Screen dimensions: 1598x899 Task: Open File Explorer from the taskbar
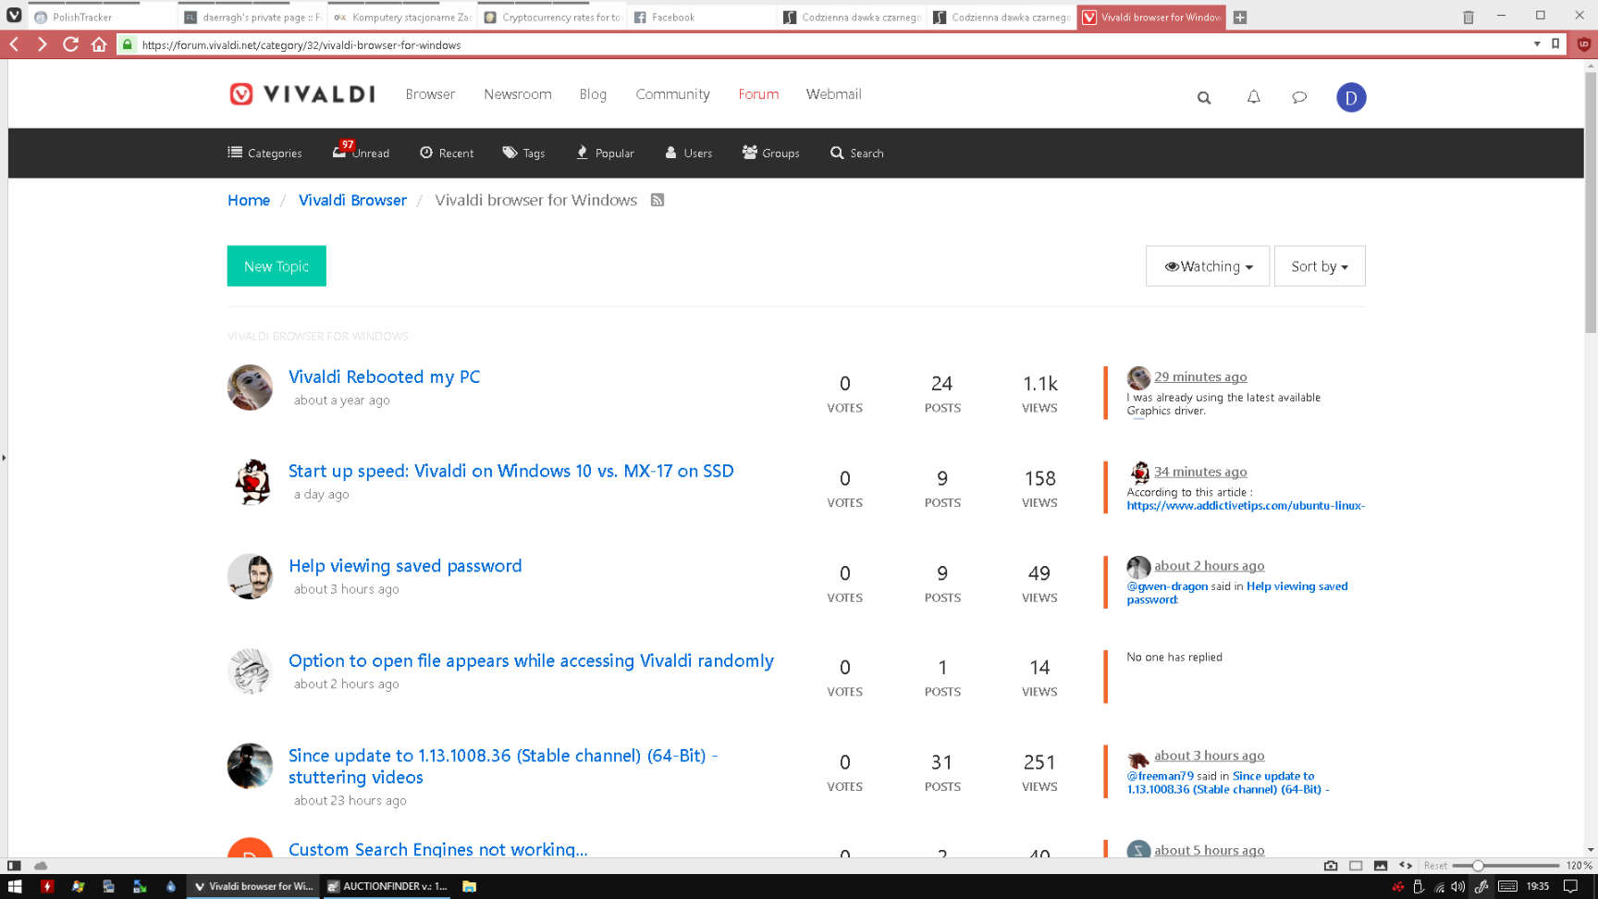pos(470,886)
